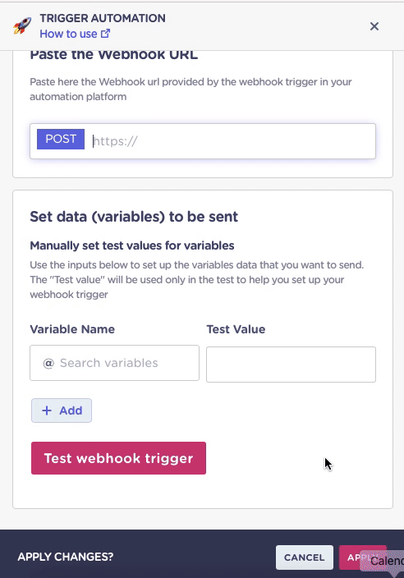Click the Search variables input
This screenshot has height=578, width=404.
pos(114,363)
